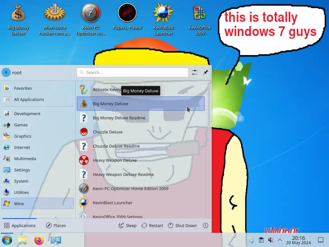Expand hidden system tray icons
Viewport: 329px width, 247px height.
280,240
